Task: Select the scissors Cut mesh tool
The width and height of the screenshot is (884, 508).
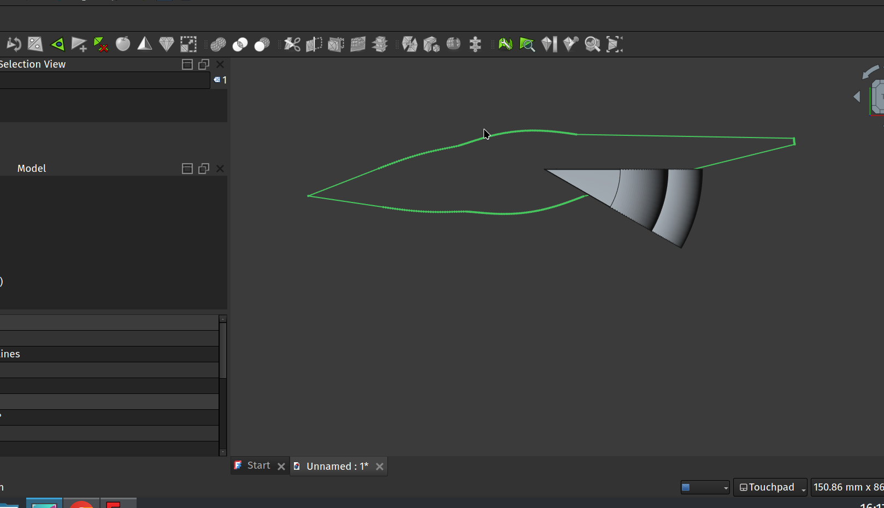Action: click(x=292, y=44)
